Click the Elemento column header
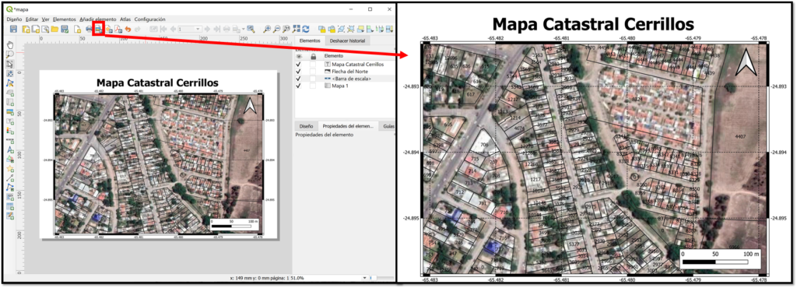Image resolution: width=797 pixels, height=288 pixels. pos(333,56)
